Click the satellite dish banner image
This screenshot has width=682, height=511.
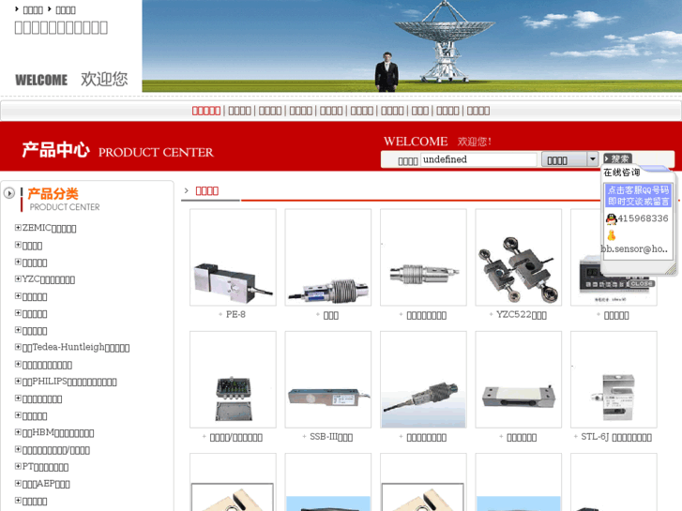click(412, 46)
